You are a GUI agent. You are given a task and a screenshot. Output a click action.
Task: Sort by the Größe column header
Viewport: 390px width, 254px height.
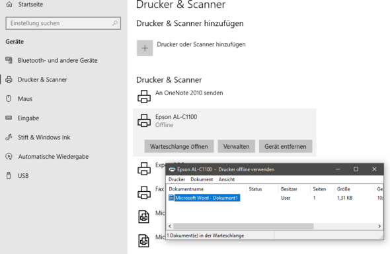click(x=354, y=189)
